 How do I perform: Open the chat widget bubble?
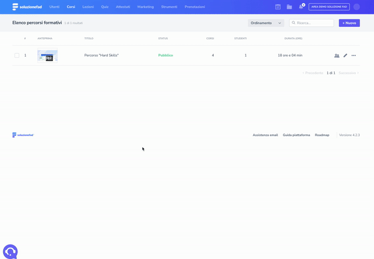coord(10,251)
